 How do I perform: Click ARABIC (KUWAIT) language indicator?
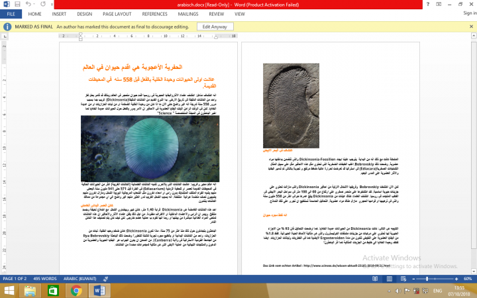click(79, 279)
